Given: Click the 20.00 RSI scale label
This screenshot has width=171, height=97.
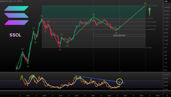Looking at the screenshot, I should click(x=166, y=89).
